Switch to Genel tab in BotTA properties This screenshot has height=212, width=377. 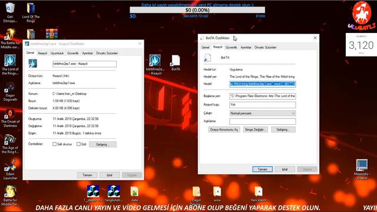coord(206,47)
